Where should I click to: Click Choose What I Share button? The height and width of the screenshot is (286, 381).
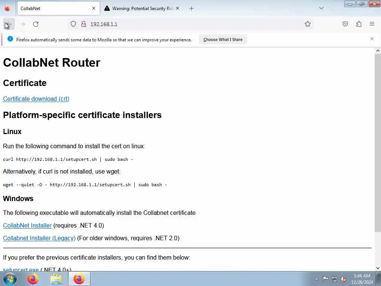[223, 39]
